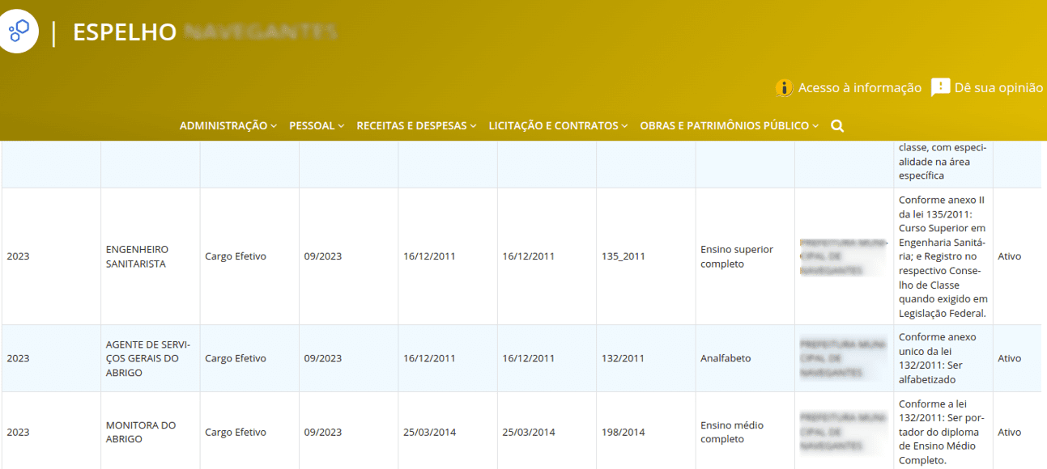Viewport: 1047px width, 469px height.
Task: Click the Monitora do Abrigo cell
Action: coord(141,432)
